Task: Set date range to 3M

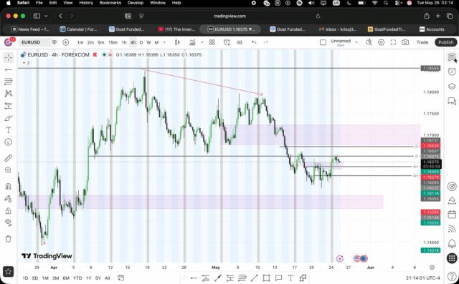Action: (x=55, y=278)
